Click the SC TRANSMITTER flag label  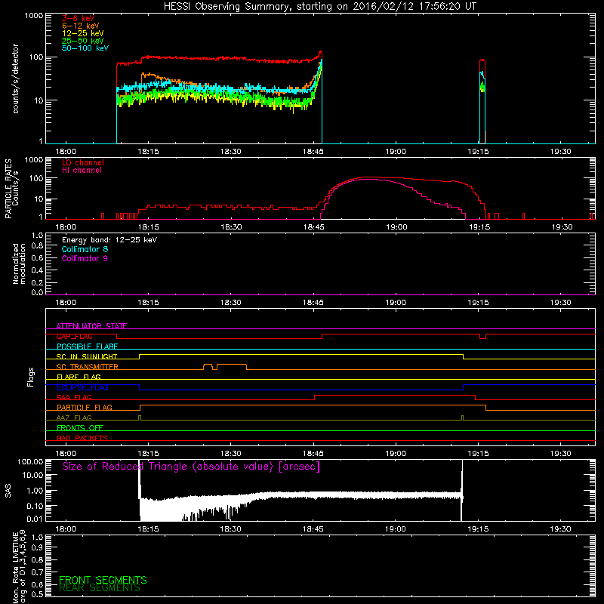(x=88, y=367)
